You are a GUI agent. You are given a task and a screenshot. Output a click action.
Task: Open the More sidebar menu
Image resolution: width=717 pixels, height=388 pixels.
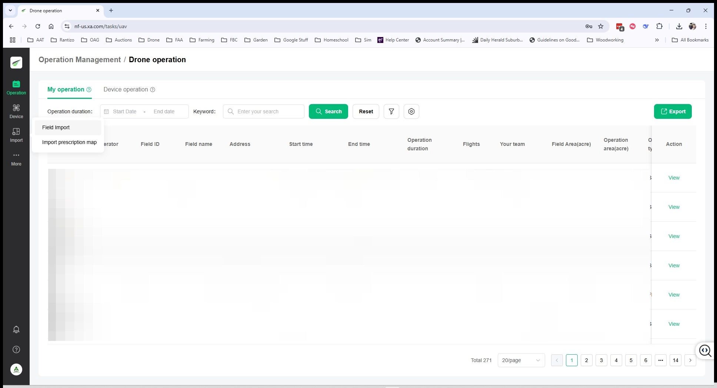16,159
